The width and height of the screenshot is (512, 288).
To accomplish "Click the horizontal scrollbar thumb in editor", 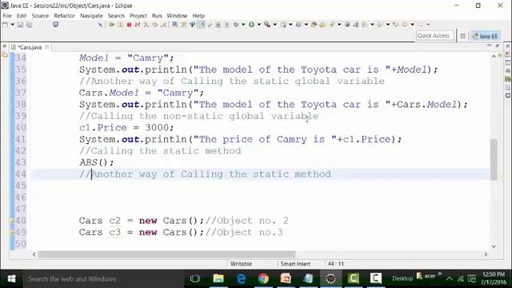I will [167, 254].
